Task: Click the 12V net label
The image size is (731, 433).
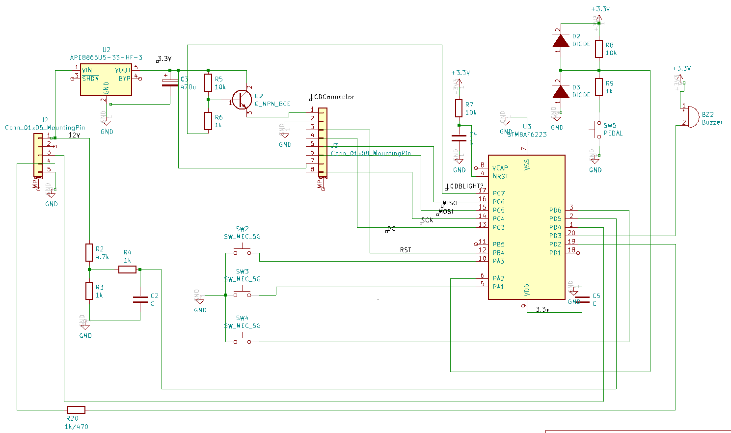Action: 74,135
